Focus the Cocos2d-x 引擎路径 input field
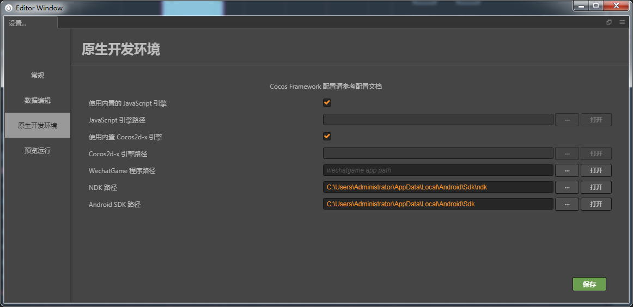 coord(438,153)
